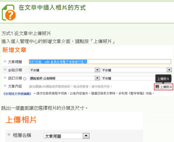Open the 相簿名稱 dropdown showing 文章用圖
Image resolution: width=174 pixels, height=142 pixels.
point(66,136)
